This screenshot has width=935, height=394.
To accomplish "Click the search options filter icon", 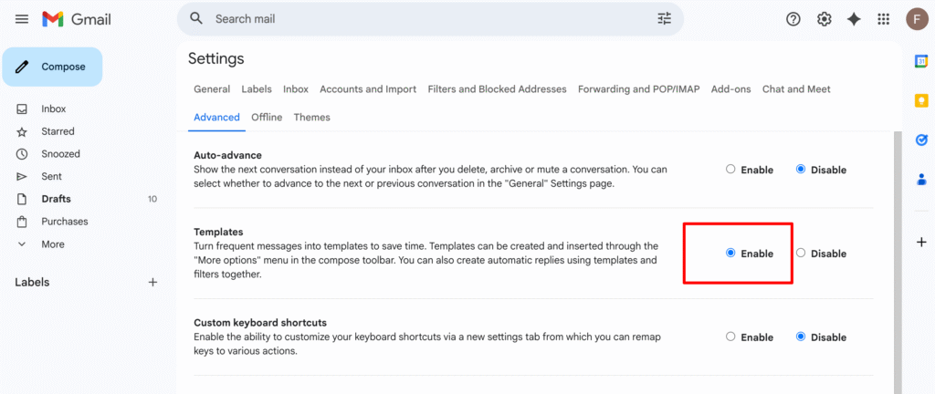I will pyautogui.click(x=664, y=18).
